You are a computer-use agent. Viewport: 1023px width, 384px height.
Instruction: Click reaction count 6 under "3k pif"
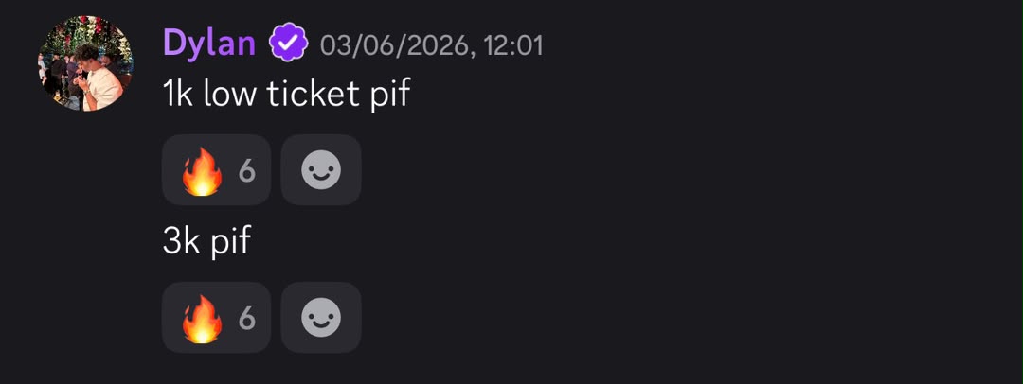(x=246, y=319)
